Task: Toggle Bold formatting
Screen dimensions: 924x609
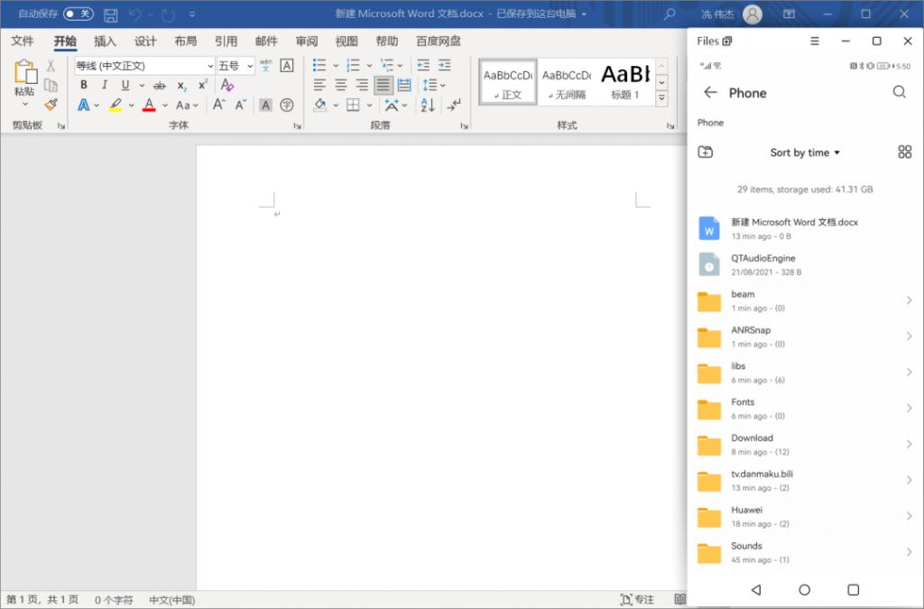Action: (84, 85)
